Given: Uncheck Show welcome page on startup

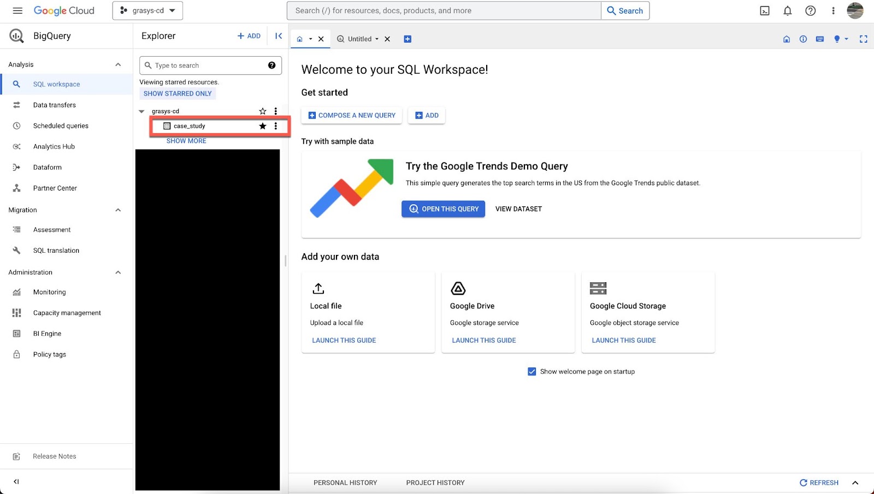Looking at the screenshot, I should pyautogui.click(x=532, y=372).
